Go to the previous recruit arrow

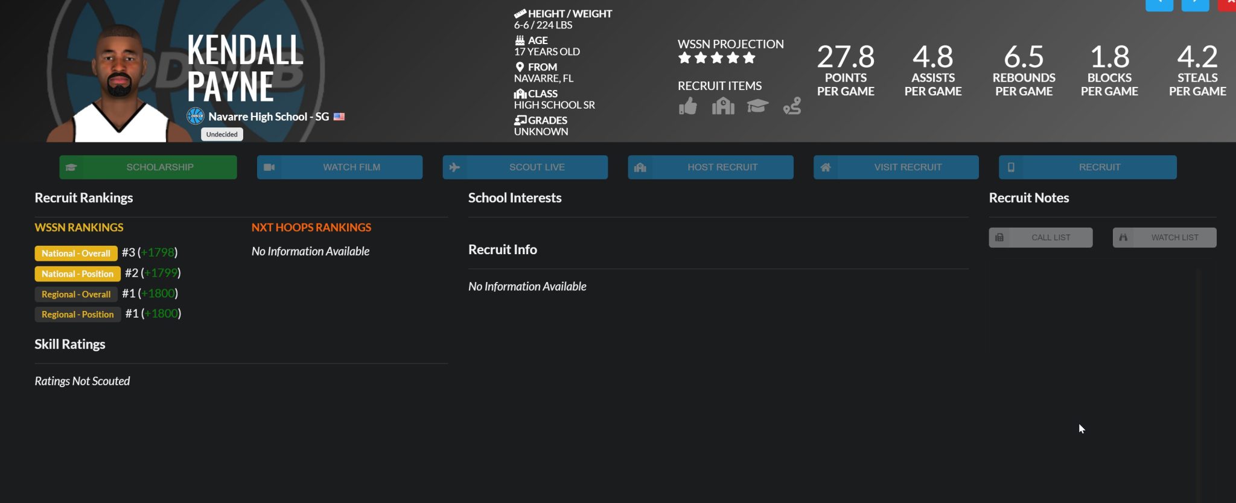1159,5
